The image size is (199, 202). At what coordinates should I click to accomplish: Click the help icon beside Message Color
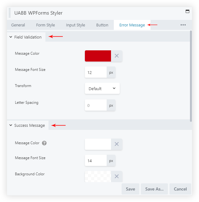[44, 143]
